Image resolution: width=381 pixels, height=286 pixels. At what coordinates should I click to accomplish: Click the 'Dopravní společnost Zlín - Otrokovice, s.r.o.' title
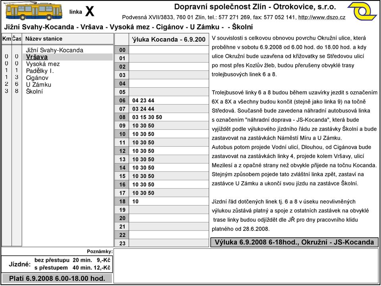pyautogui.click(x=255, y=7)
